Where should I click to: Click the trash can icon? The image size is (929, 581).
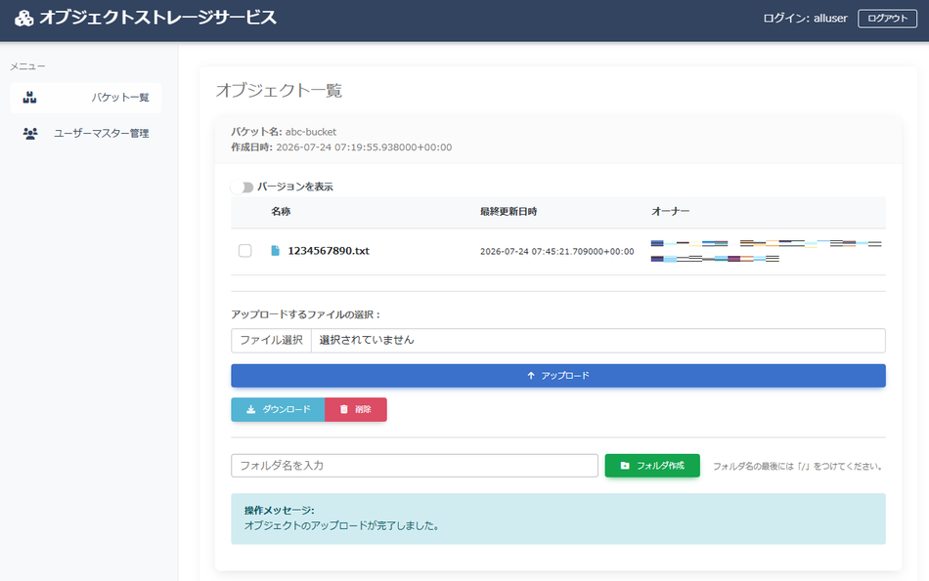(x=343, y=409)
